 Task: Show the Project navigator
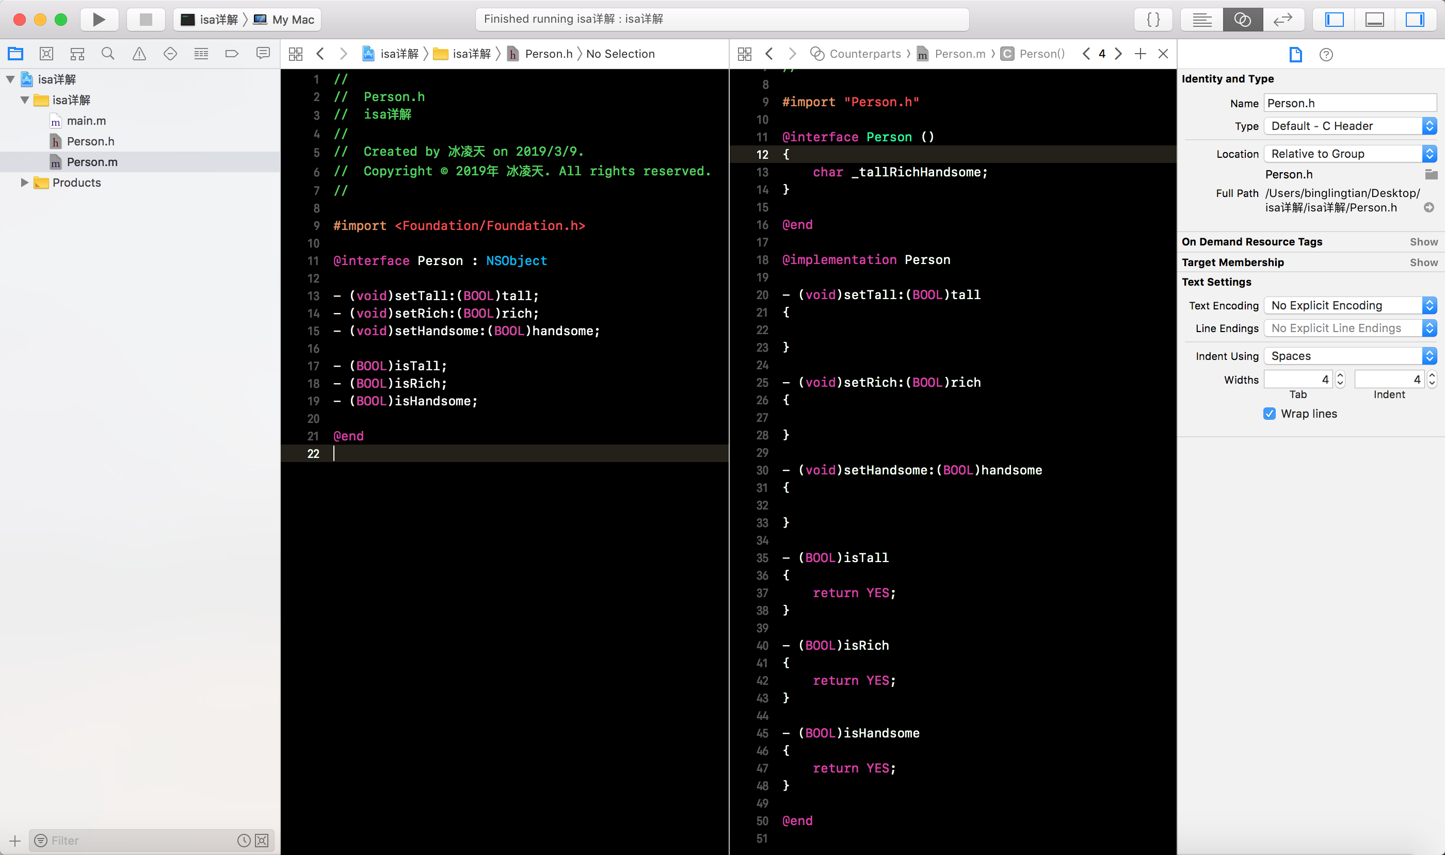click(15, 54)
